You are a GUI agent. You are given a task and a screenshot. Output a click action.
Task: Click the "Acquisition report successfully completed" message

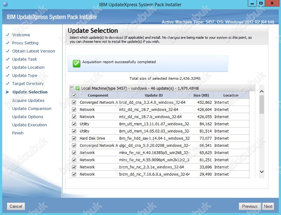coord(119,62)
